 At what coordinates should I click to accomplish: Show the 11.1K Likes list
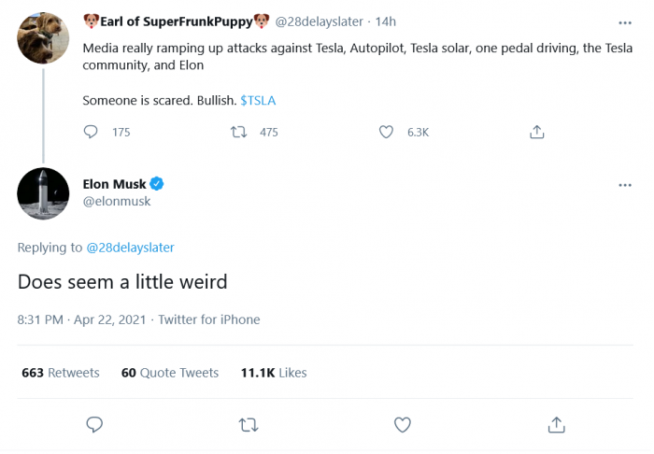[274, 373]
